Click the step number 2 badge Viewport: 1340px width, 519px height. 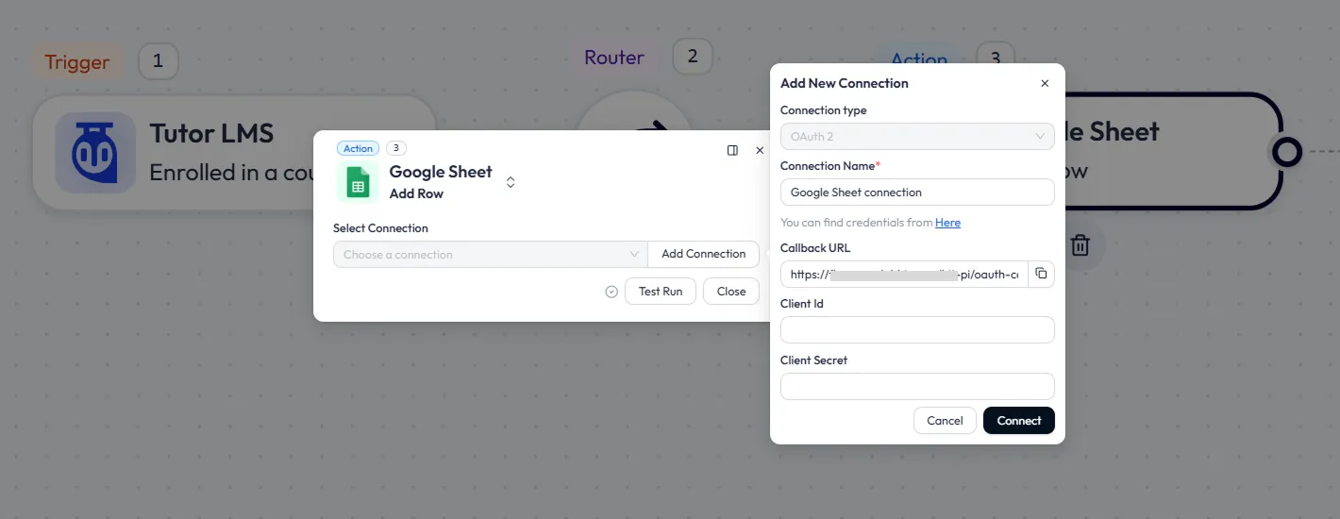(x=693, y=57)
